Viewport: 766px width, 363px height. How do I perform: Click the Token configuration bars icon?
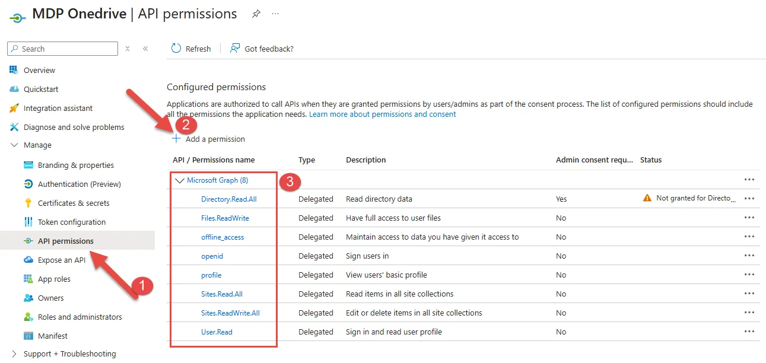coord(28,222)
